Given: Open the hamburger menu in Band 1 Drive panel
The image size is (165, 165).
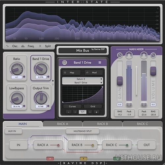Looking at the screenshot, I should pos(100,62).
